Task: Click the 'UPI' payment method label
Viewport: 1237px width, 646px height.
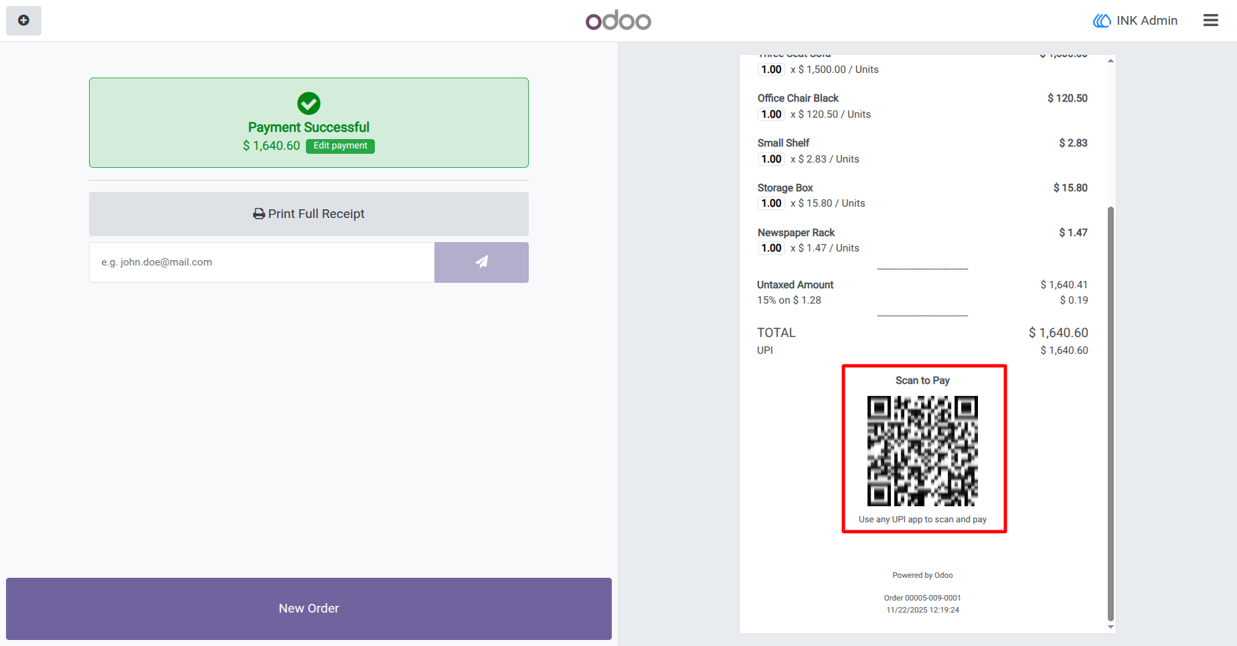Action: [765, 350]
